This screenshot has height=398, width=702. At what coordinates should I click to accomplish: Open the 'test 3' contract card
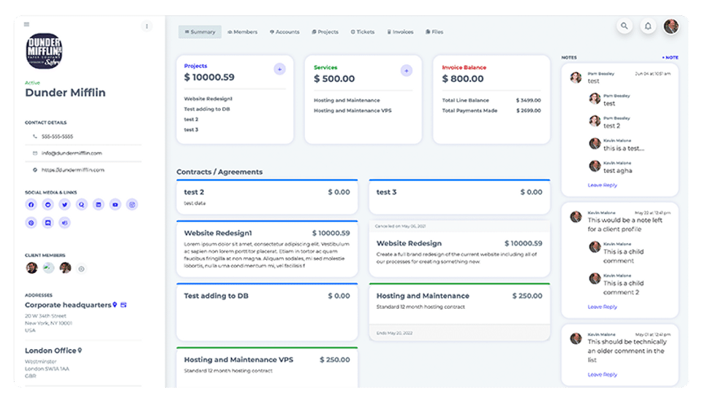(459, 197)
